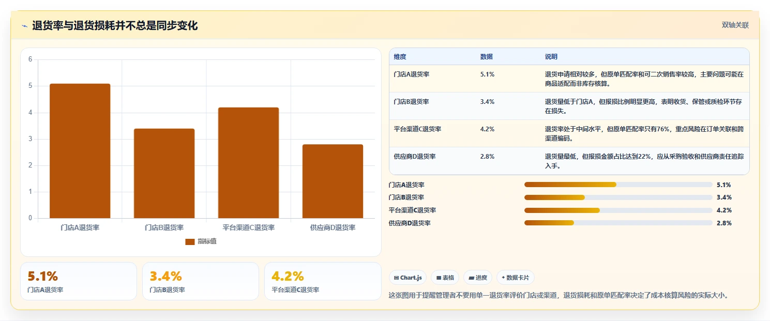770x321 pixels.
Task: Click the 门店A退货率 bar in the chart
Action: click(80, 151)
